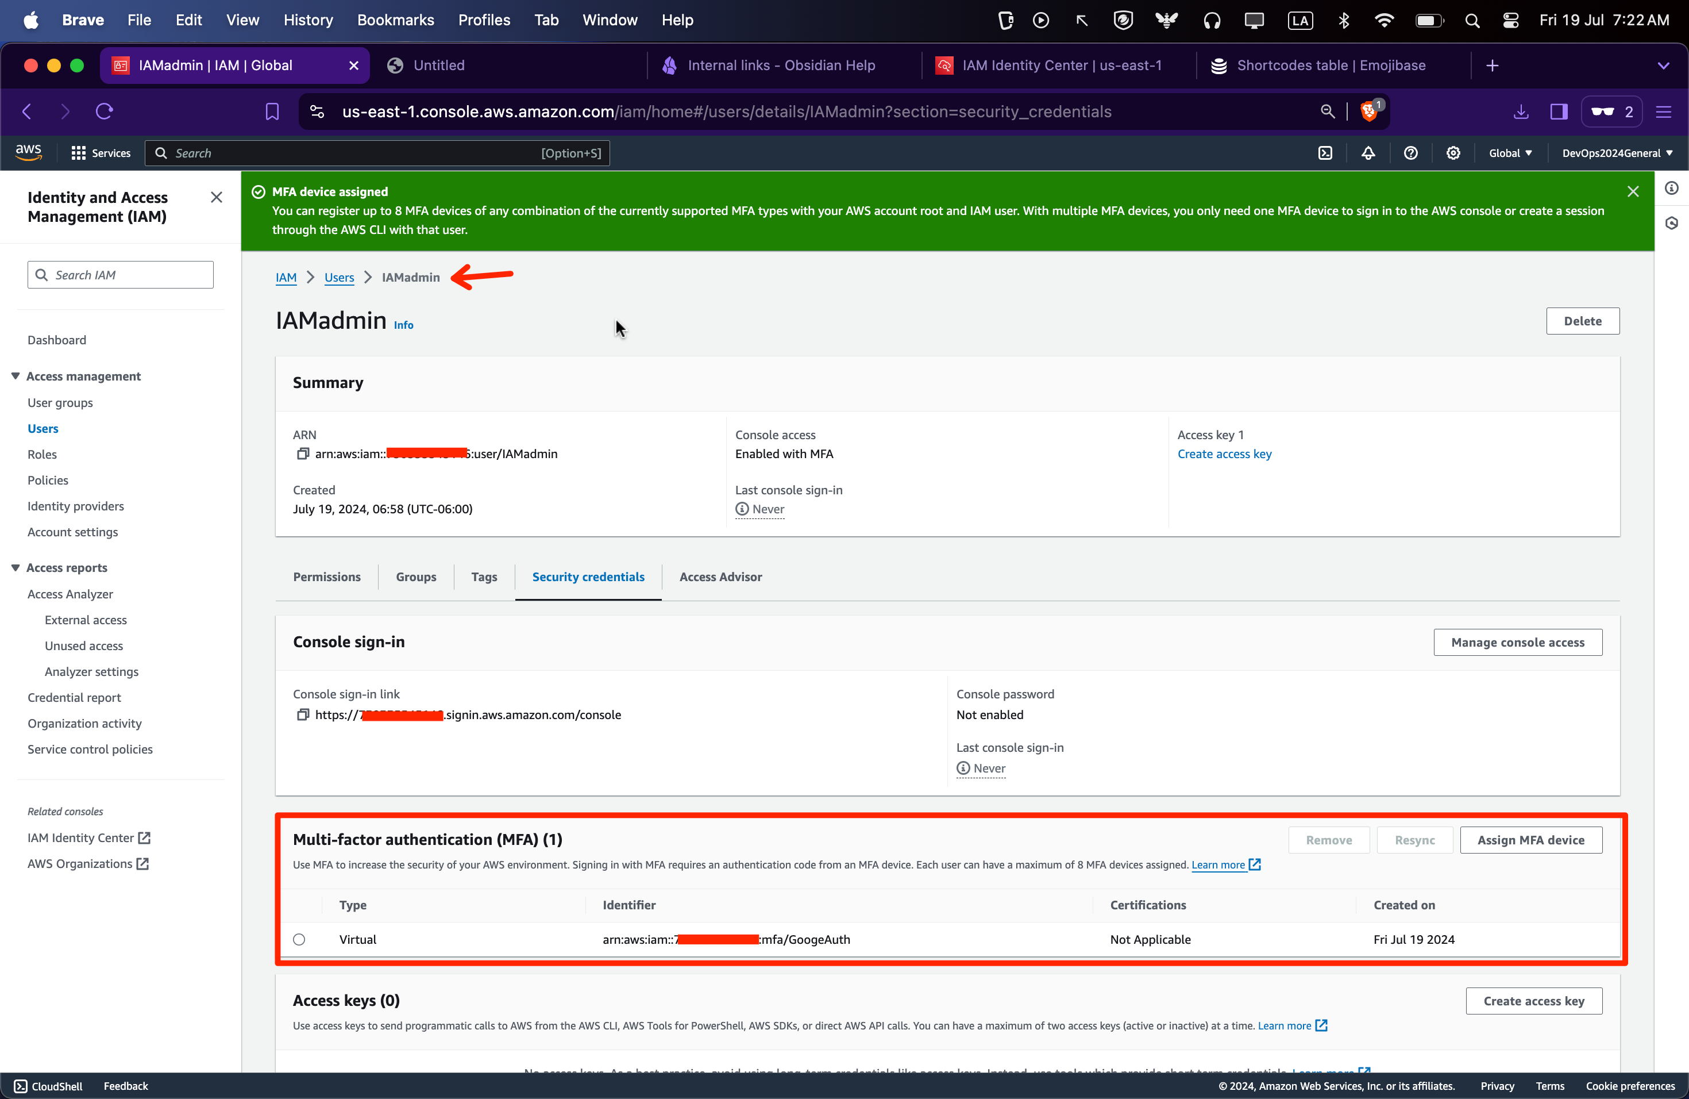The height and width of the screenshot is (1099, 1689).
Task: Collapse the Access reports section
Action: (x=16, y=567)
